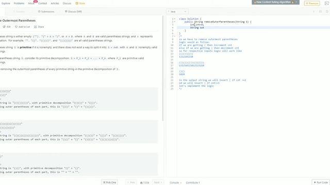Collapse the code fold at line 1
Viewport: 330px width, 185px height.
click(x=175, y=19)
